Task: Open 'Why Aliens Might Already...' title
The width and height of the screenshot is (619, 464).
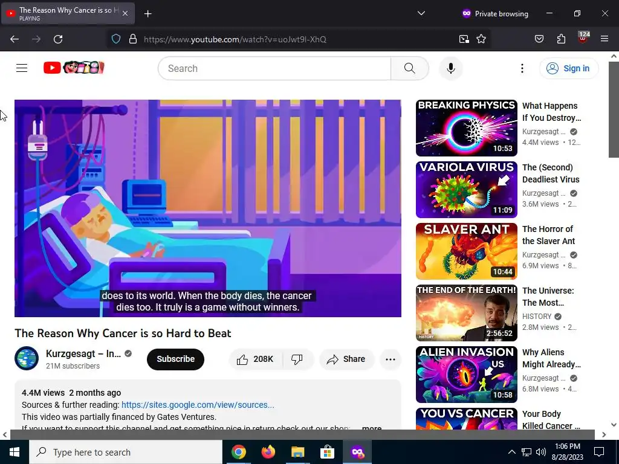Action: click(551, 358)
